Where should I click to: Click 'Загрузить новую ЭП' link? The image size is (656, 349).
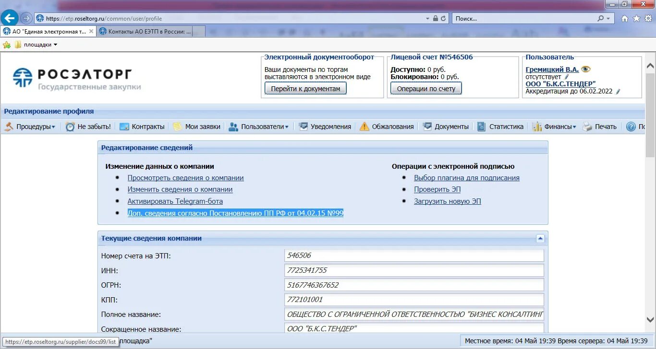(x=448, y=201)
